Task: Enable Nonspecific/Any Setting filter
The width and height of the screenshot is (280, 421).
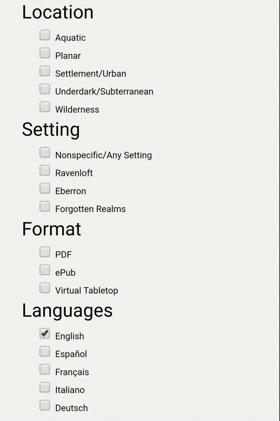Action: click(x=45, y=152)
